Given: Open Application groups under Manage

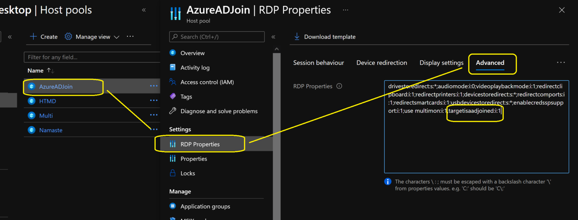Looking at the screenshot, I should (205, 206).
